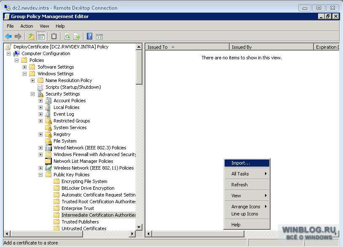Viewport: 343px width, 247px height.
Task: Open the Help menu in the menu bar
Action: pyautogui.click(x=60, y=26)
